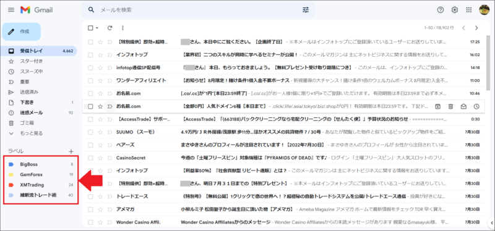495x231 pixels.
Task: Refresh the inbox
Action: click(x=110, y=28)
